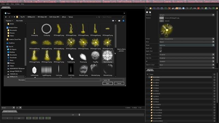219x123 pixels.
Task: Click the blue circle panel tab icon
Action: click(183, 8)
